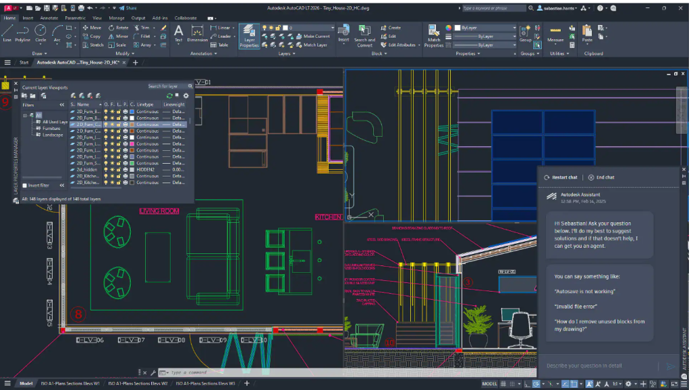Click the Dimension annotation tool
Viewport: 691px width, 390px height.
[x=197, y=34]
